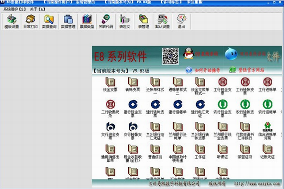The width and height of the screenshot is (284, 189).
Task: Select the 现金支票 template icon
Action: pos(110,84)
